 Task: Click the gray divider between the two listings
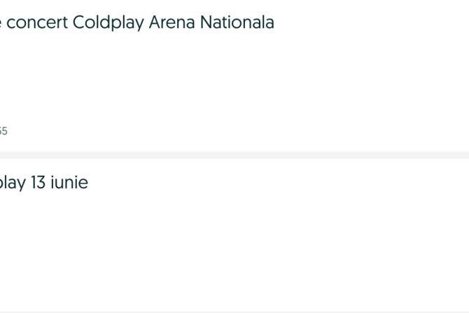tap(234, 155)
